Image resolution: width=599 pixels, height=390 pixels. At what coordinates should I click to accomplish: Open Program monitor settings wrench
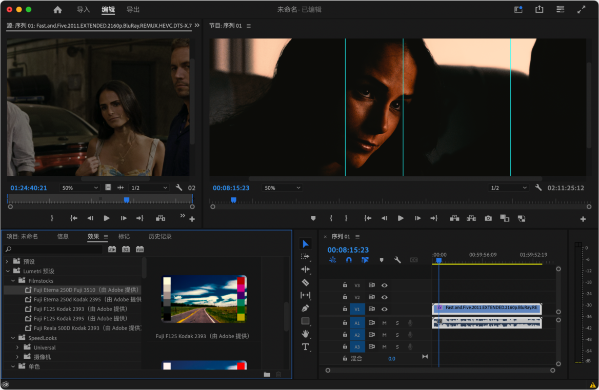coord(538,188)
